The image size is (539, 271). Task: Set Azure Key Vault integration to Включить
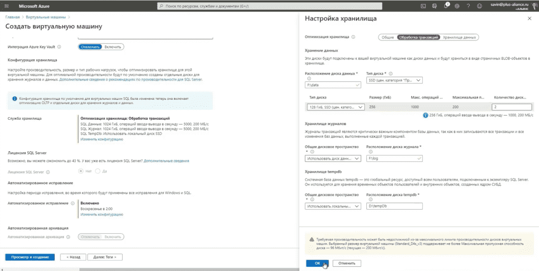[113, 47]
